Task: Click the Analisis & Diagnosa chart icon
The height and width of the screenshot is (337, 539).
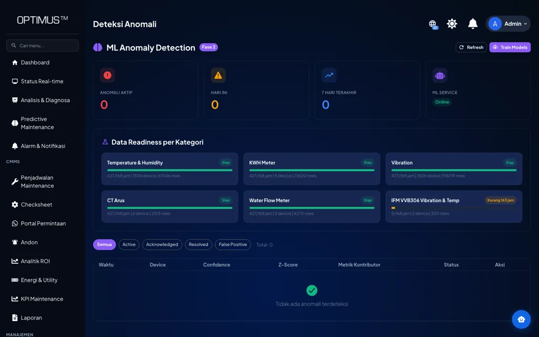Action: point(15,100)
